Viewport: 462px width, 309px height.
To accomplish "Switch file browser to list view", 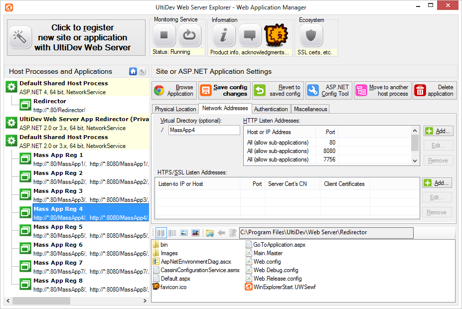I will pyautogui.click(x=172, y=233).
